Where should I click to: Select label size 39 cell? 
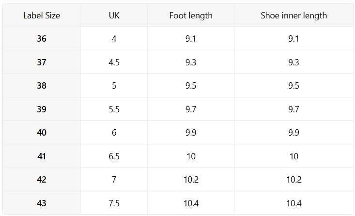pyautogui.click(x=42, y=109)
